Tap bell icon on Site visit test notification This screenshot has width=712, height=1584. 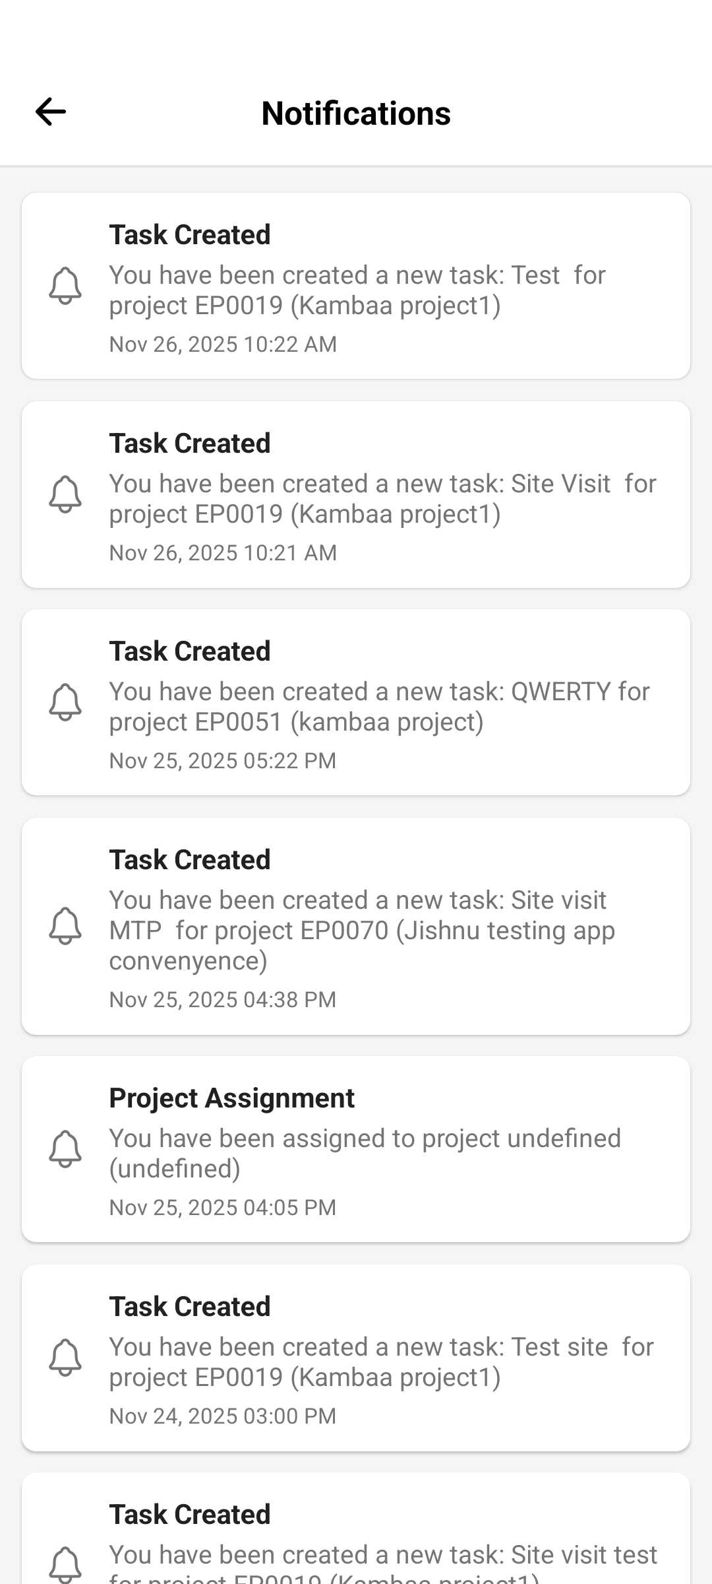click(x=65, y=1564)
